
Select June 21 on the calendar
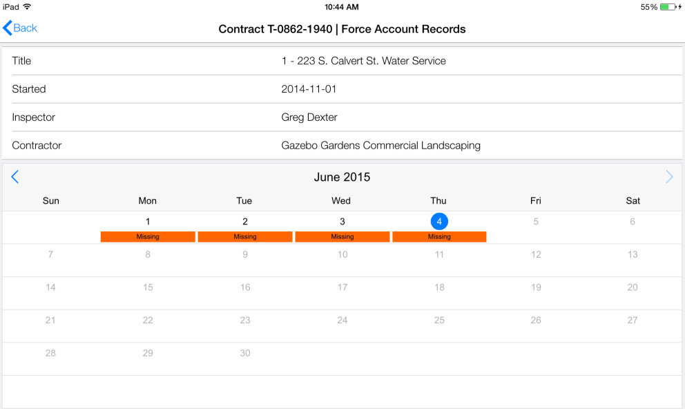50,321
